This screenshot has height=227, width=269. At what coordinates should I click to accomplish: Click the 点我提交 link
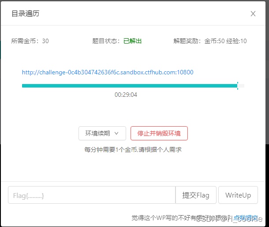click(x=246, y=218)
